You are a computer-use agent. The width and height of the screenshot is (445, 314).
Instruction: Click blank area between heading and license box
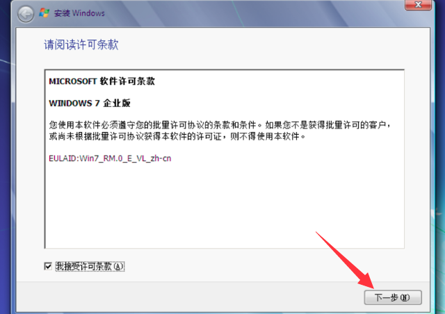224,60
